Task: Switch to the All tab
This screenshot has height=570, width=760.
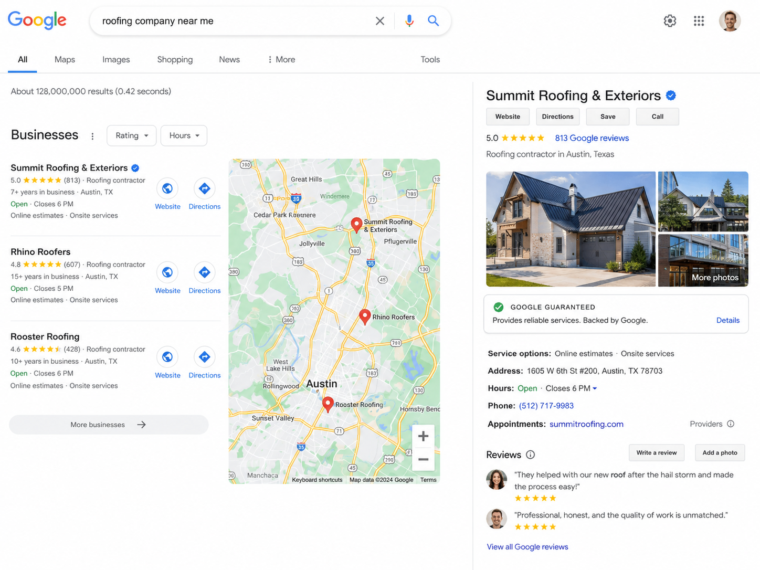Action: 23,59
